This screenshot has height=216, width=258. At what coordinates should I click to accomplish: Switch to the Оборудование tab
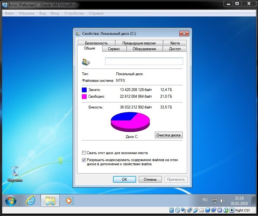[144, 49]
